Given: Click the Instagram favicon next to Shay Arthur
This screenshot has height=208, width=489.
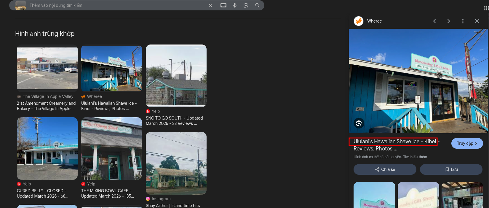Looking at the screenshot, I should point(148,199).
